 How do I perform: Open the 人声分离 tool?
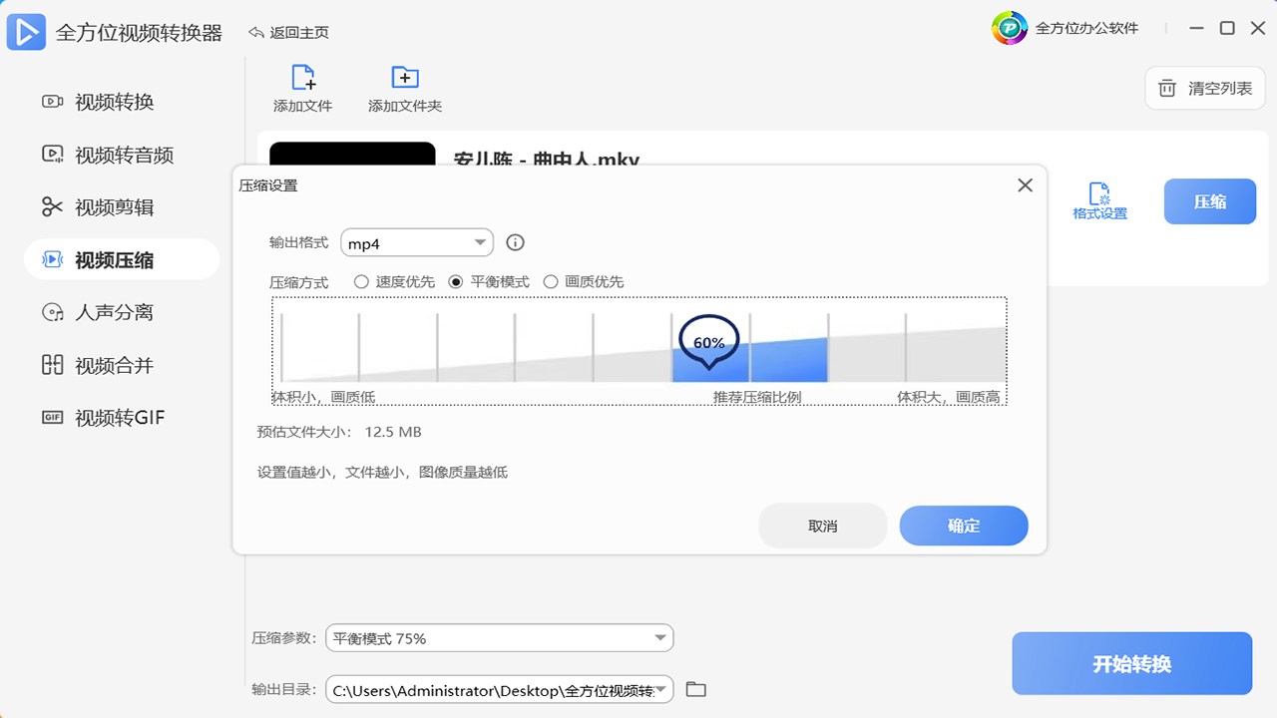[53, 312]
